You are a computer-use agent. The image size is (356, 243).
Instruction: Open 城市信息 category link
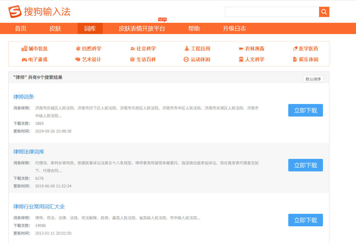click(x=38, y=48)
